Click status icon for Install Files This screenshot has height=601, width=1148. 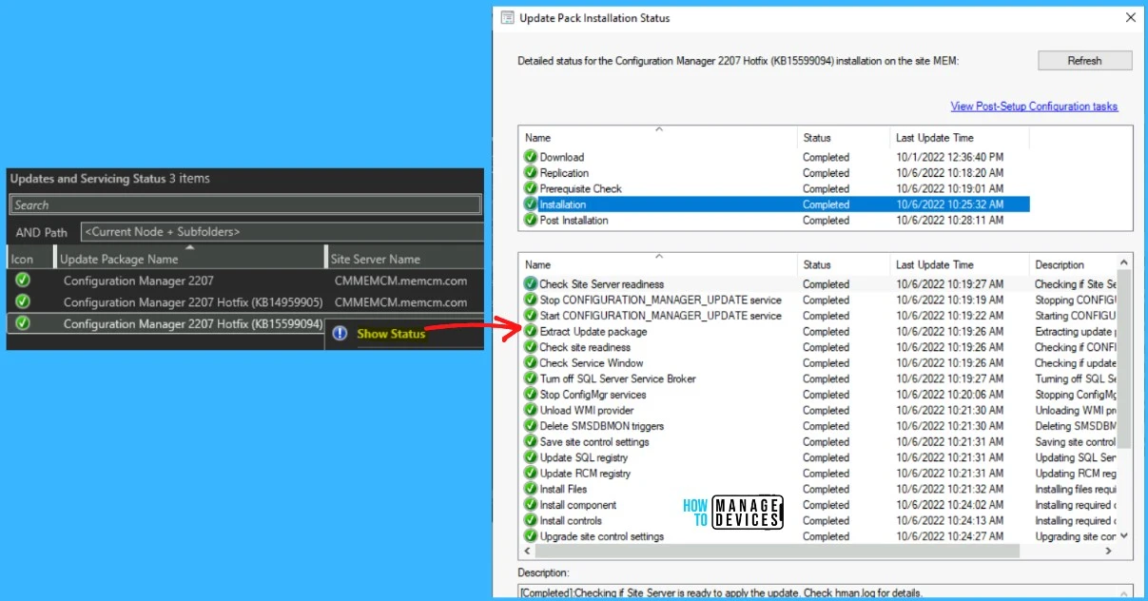[x=530, y=489]
